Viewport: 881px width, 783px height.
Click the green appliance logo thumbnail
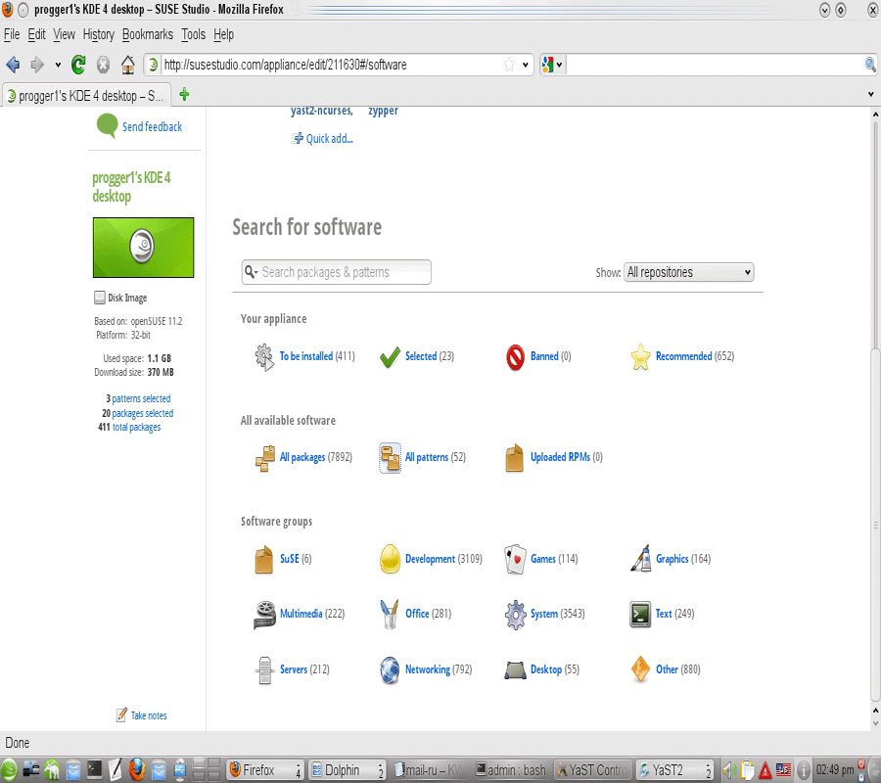point(143,248)
